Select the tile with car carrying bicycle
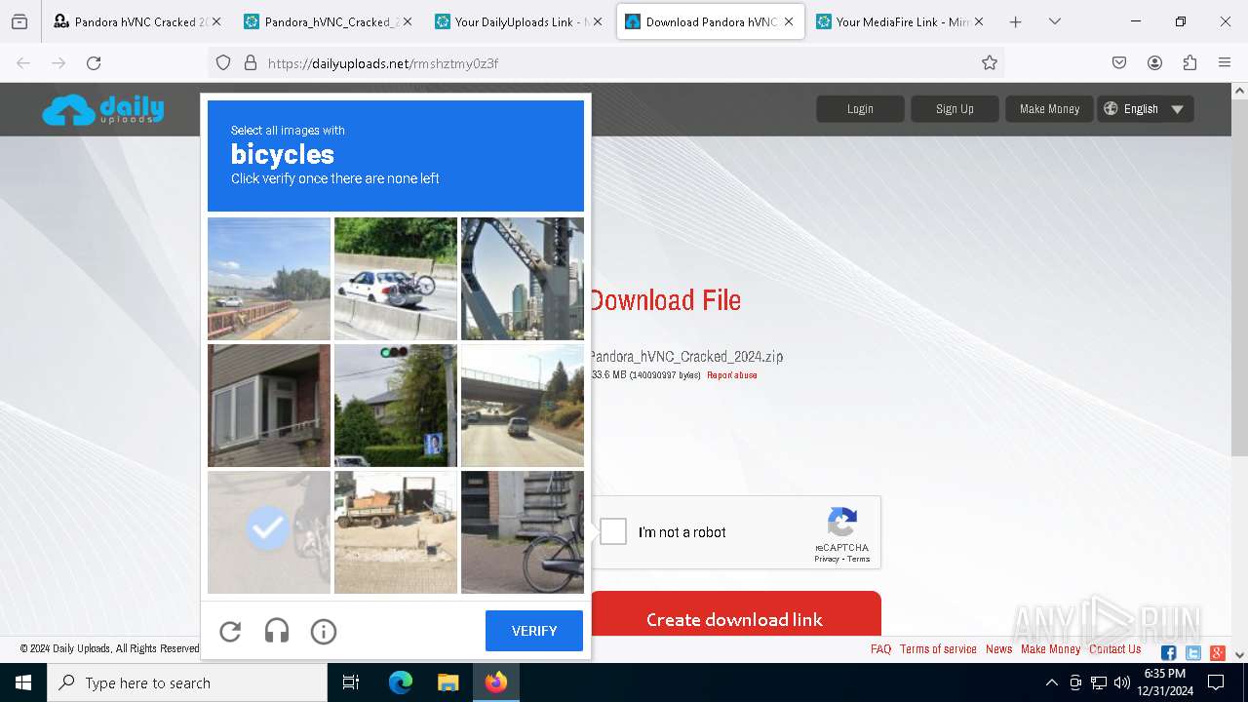1248x702 pixels. 396,279
